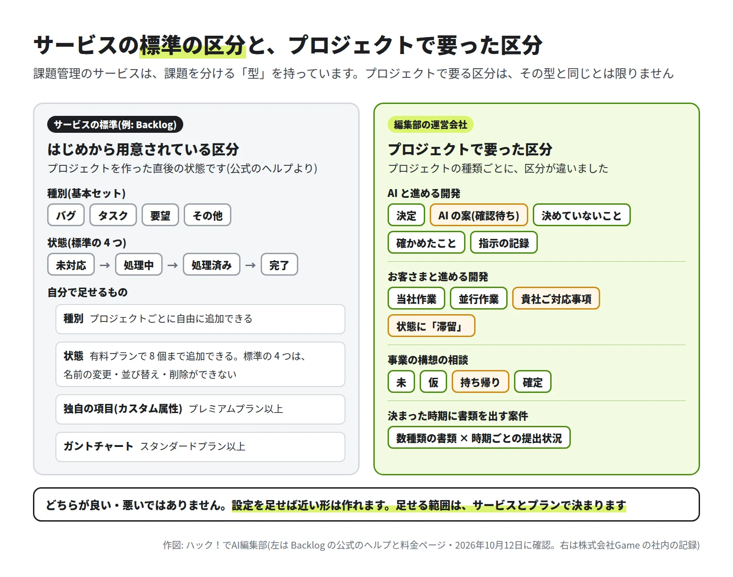Click the 確定 chip
The height and width of the screenshot is (577, 733).
coord(533,382)
